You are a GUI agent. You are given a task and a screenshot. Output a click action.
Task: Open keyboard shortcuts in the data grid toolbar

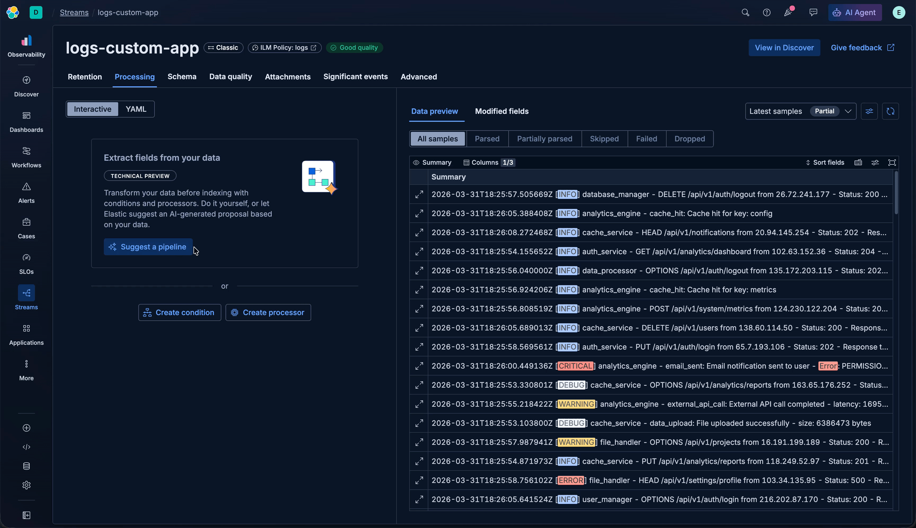pos(858,162)
